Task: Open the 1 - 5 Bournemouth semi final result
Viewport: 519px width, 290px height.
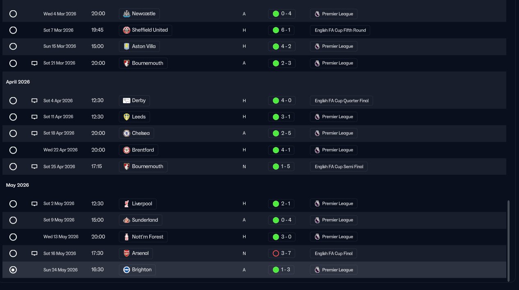Action: [281, 166]
